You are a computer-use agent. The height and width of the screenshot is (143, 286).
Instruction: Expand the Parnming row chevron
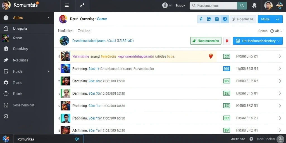tap(280, 69)
